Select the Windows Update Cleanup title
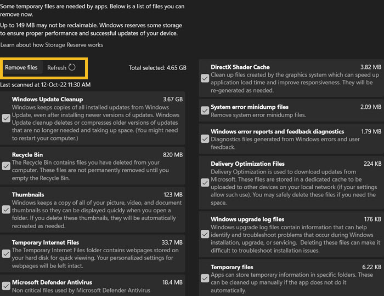This screenshot has width=384, height=296. [x=47, y=100]
